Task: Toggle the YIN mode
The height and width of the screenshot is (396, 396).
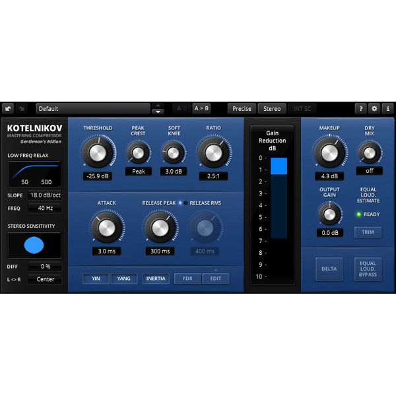Action: 96,279
